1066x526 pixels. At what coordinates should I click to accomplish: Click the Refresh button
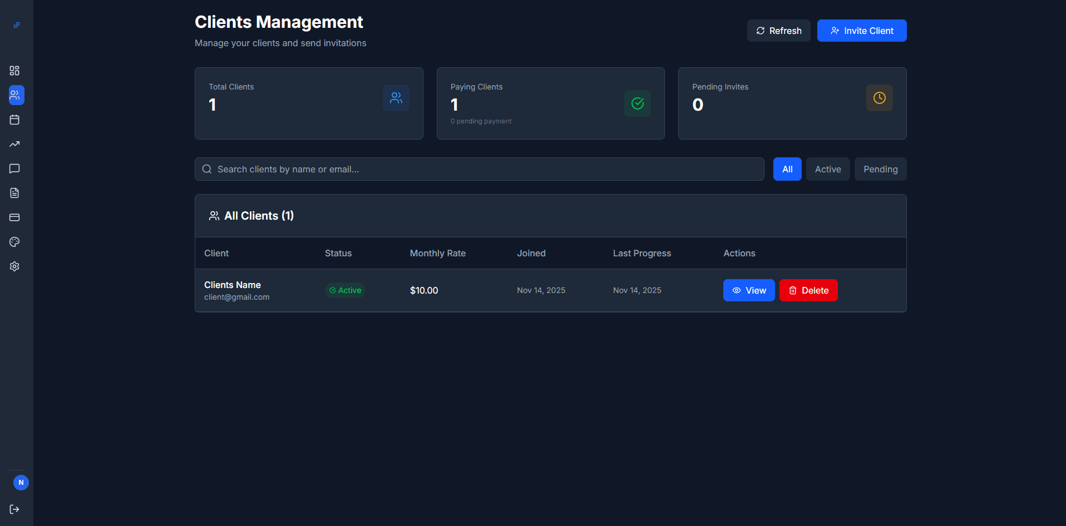(x=778, y=31)
